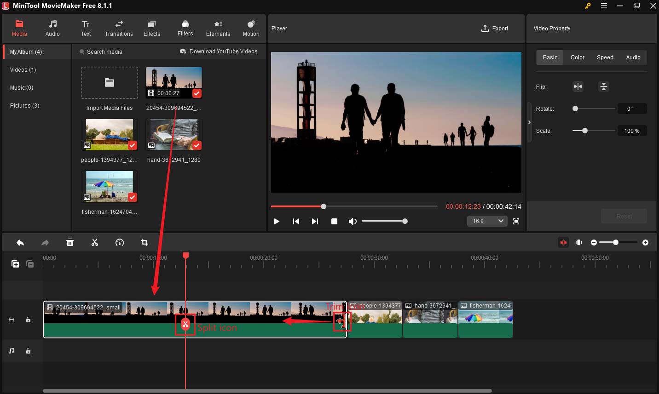This screenshot has height=394, width=659.
Task: Click the Add track icon
Action: click(x=15, y=264)
